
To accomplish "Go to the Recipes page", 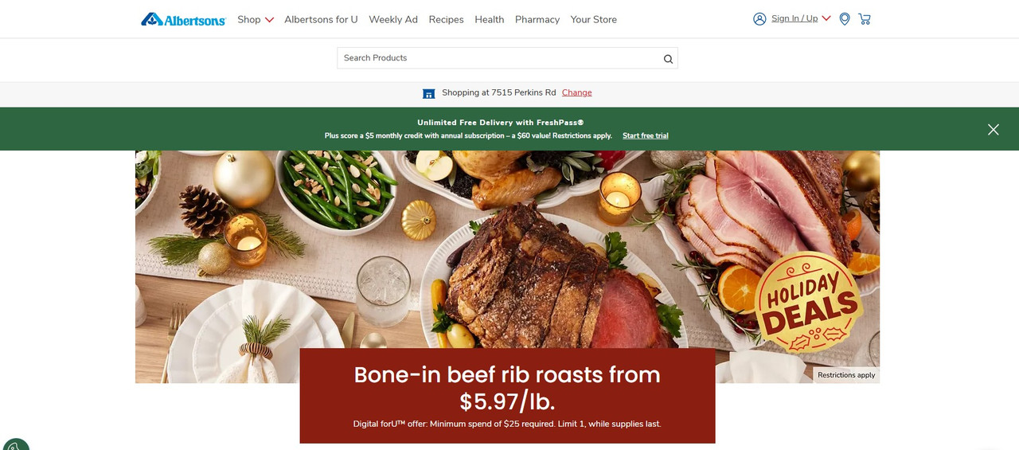I will [x=446, y=19].
